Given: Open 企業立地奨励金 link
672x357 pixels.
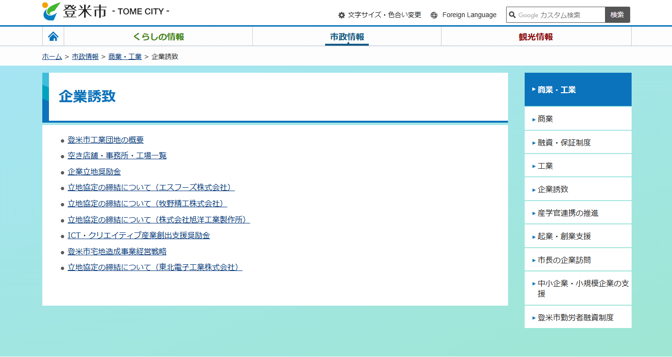Looking at the screenshot, I should (x=94, y=172).
